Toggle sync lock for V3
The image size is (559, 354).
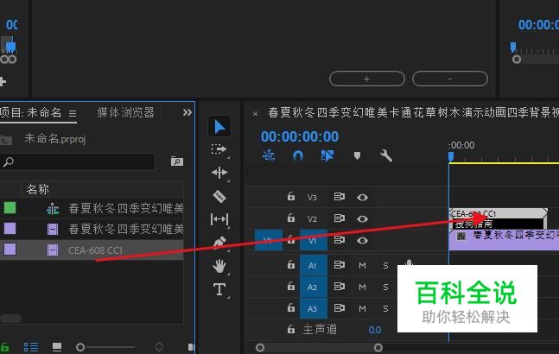click(x=339, y=196)
